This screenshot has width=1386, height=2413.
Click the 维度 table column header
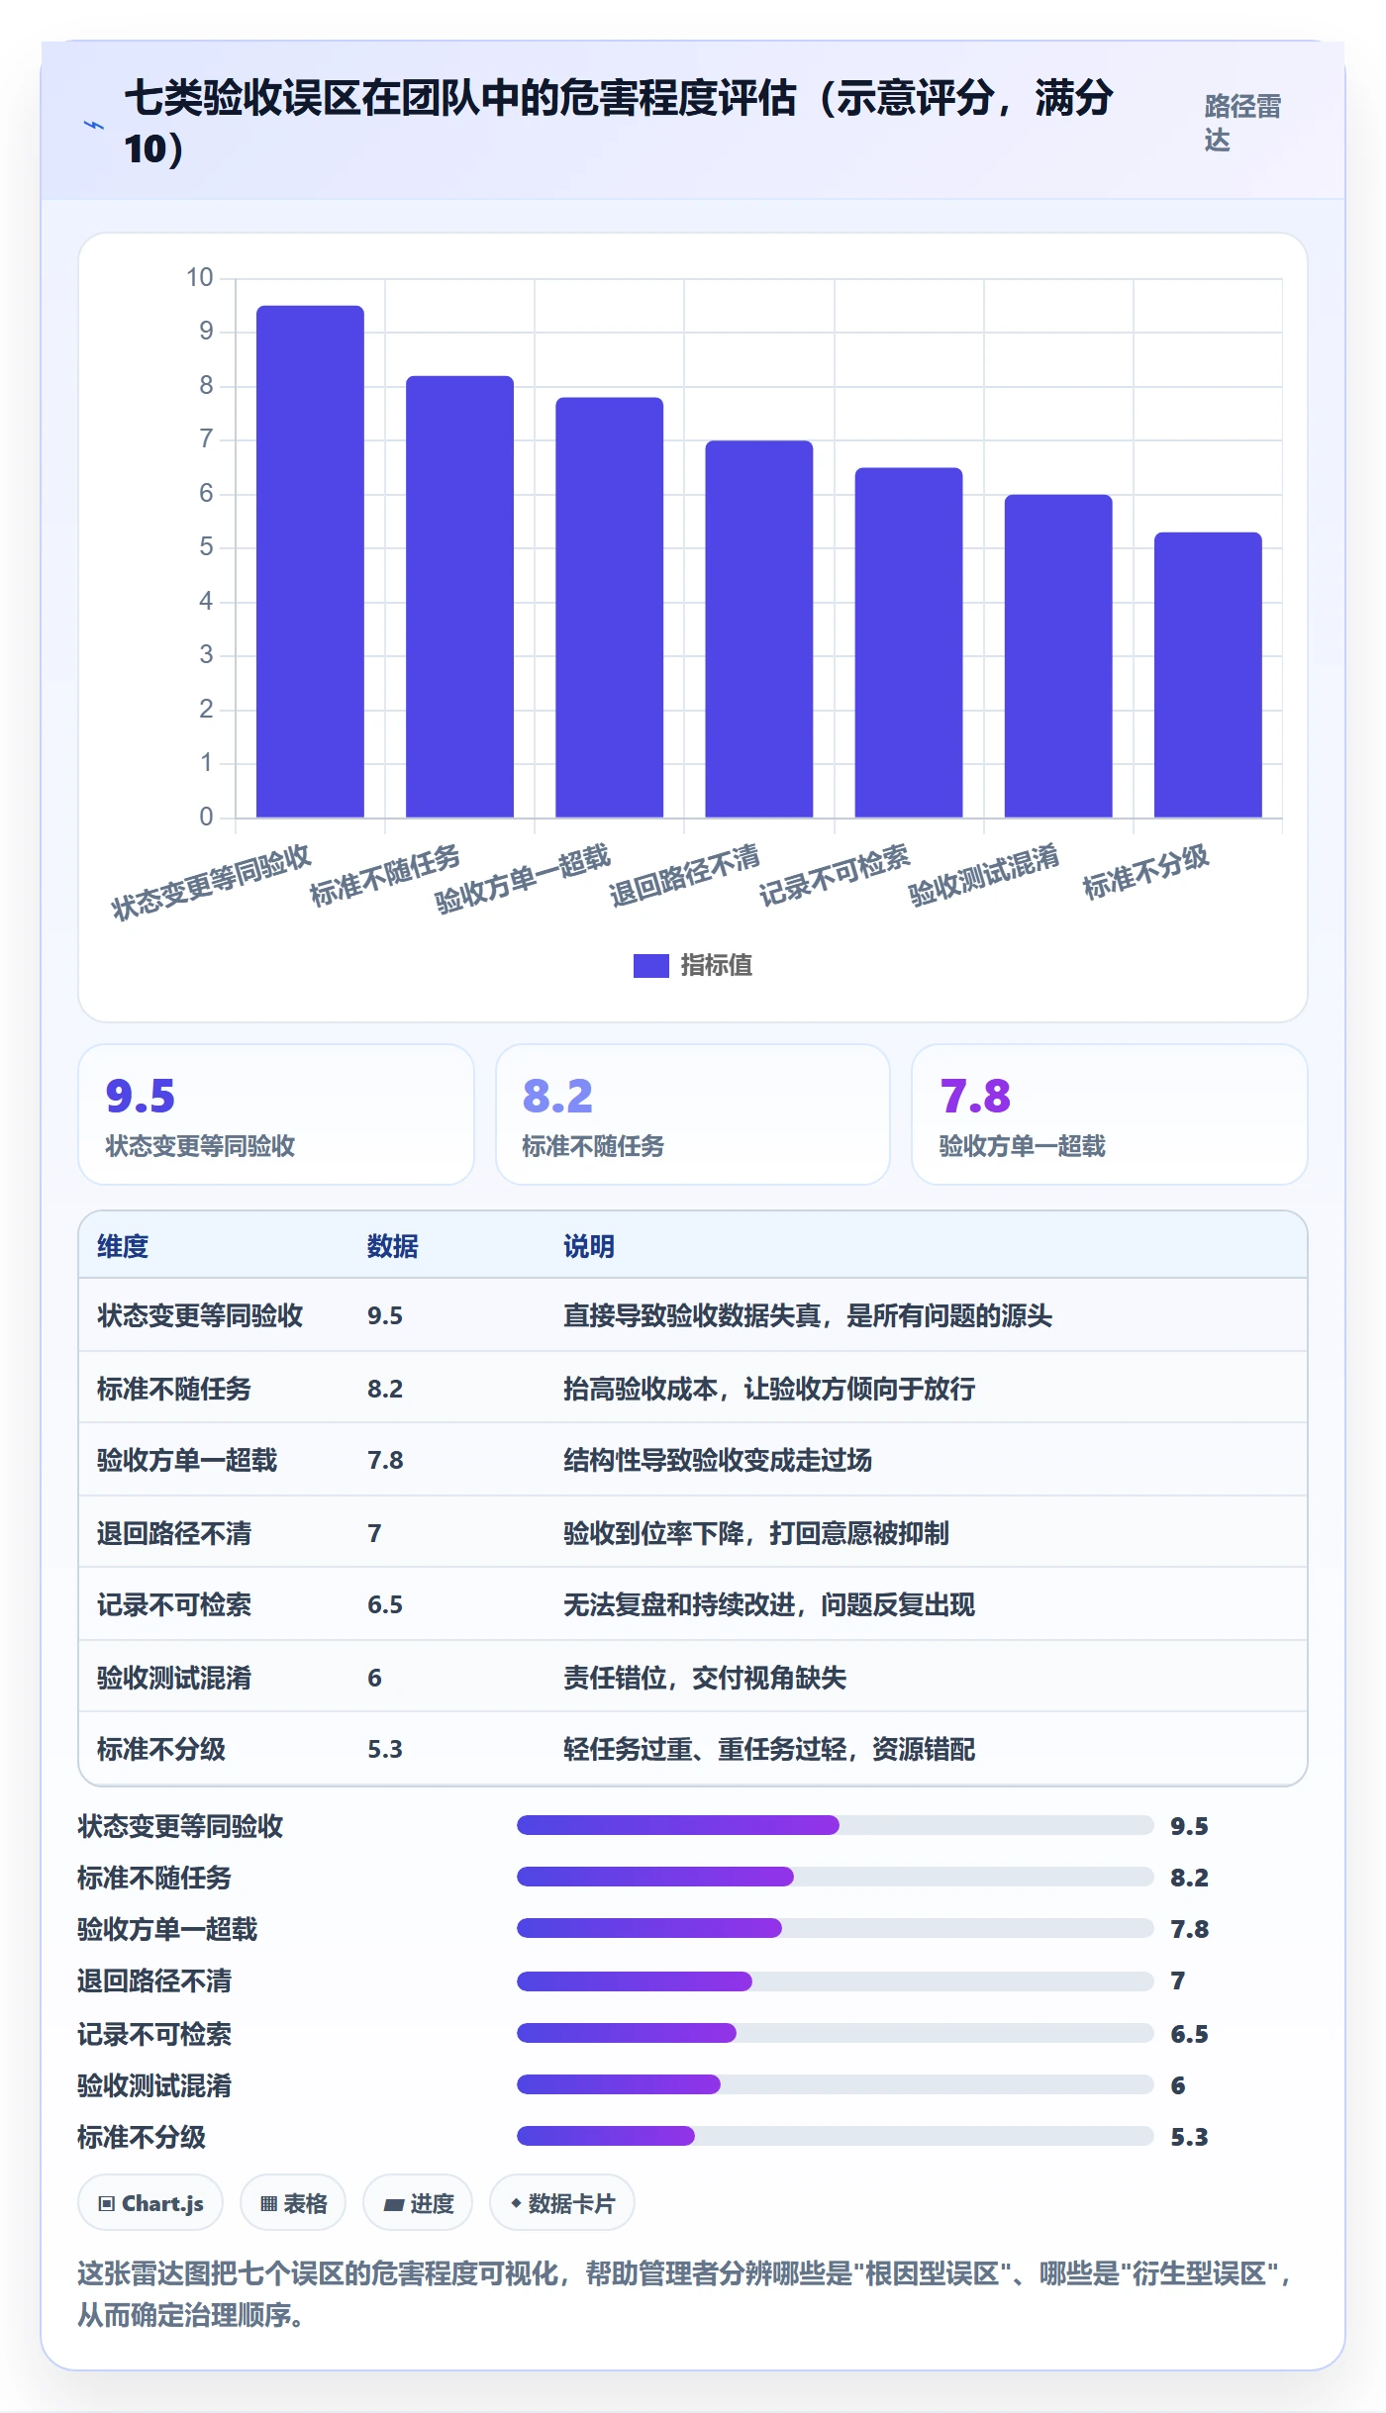coord(123,1246)
